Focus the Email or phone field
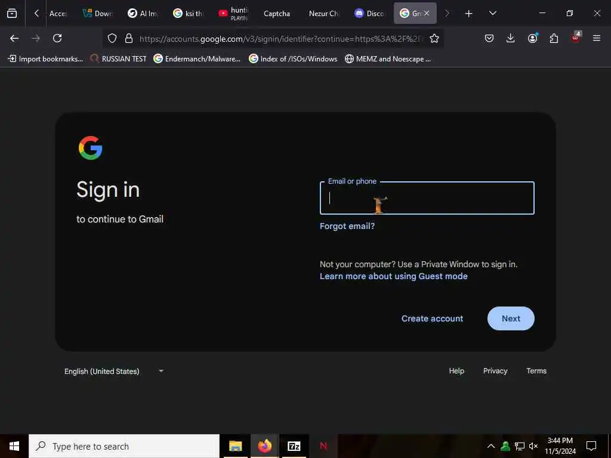Image resolution: width=611 pixels, height=458 pixels. 427,198
